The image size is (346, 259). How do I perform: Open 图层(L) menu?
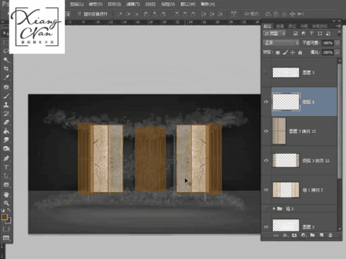click(x=77, y=4)
